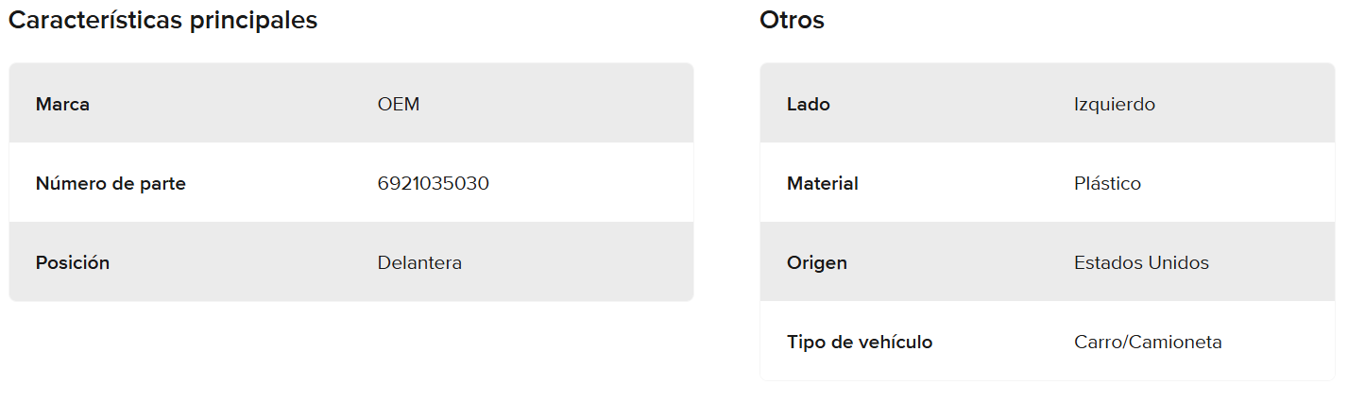Click the Izquierdo value
The height and width of the screenshot is (402, 1348).
(1115, 105)
